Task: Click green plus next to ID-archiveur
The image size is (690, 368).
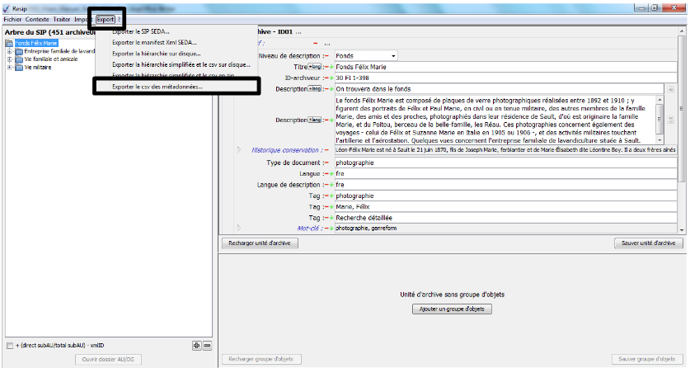Action: [331, 78]
